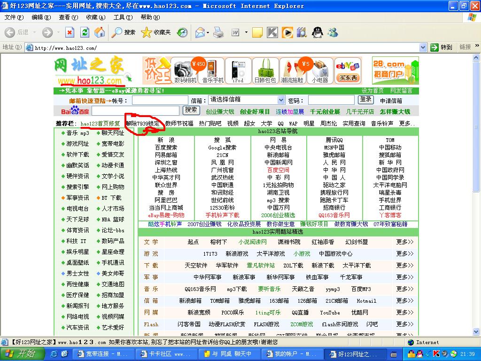
Task: Open the 工具(T) menu
Action: (x=123, y=17)
